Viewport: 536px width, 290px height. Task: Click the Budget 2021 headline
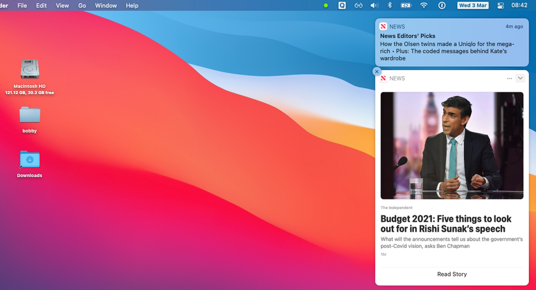(446, 224)
